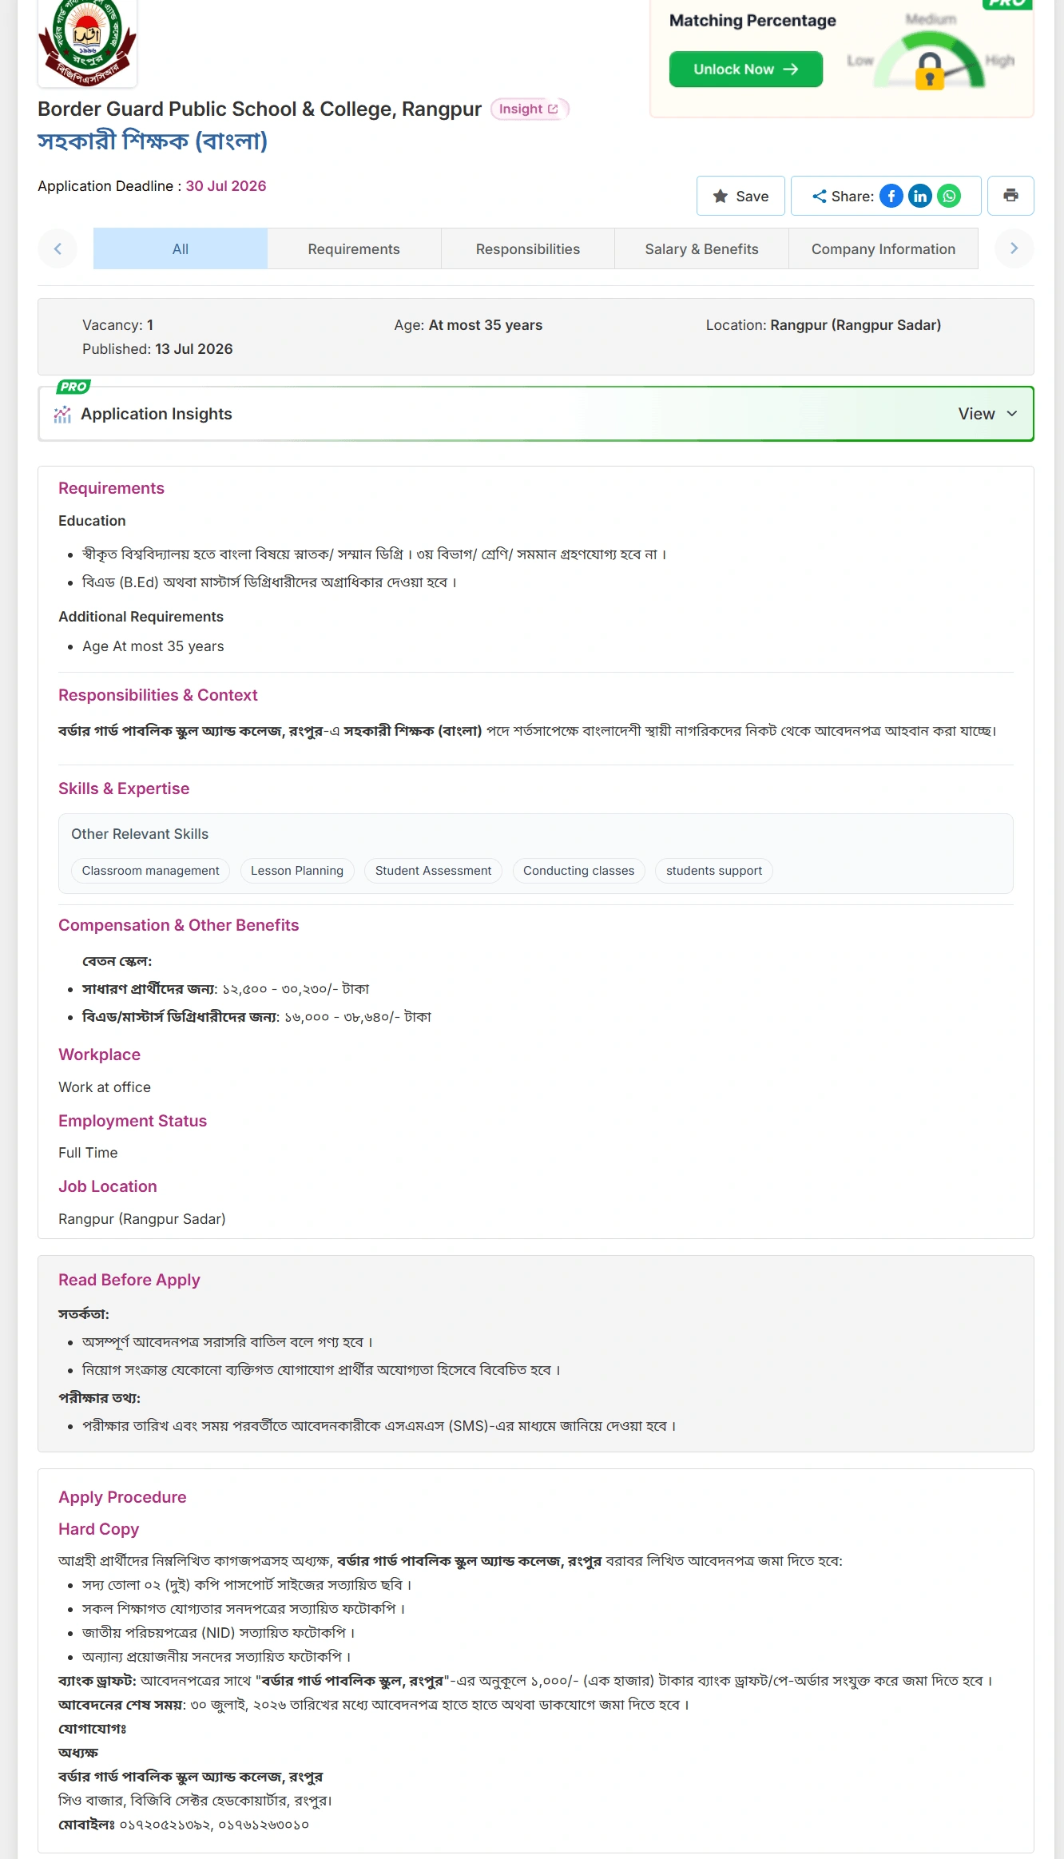Open Company Information tab

point(883,248)
